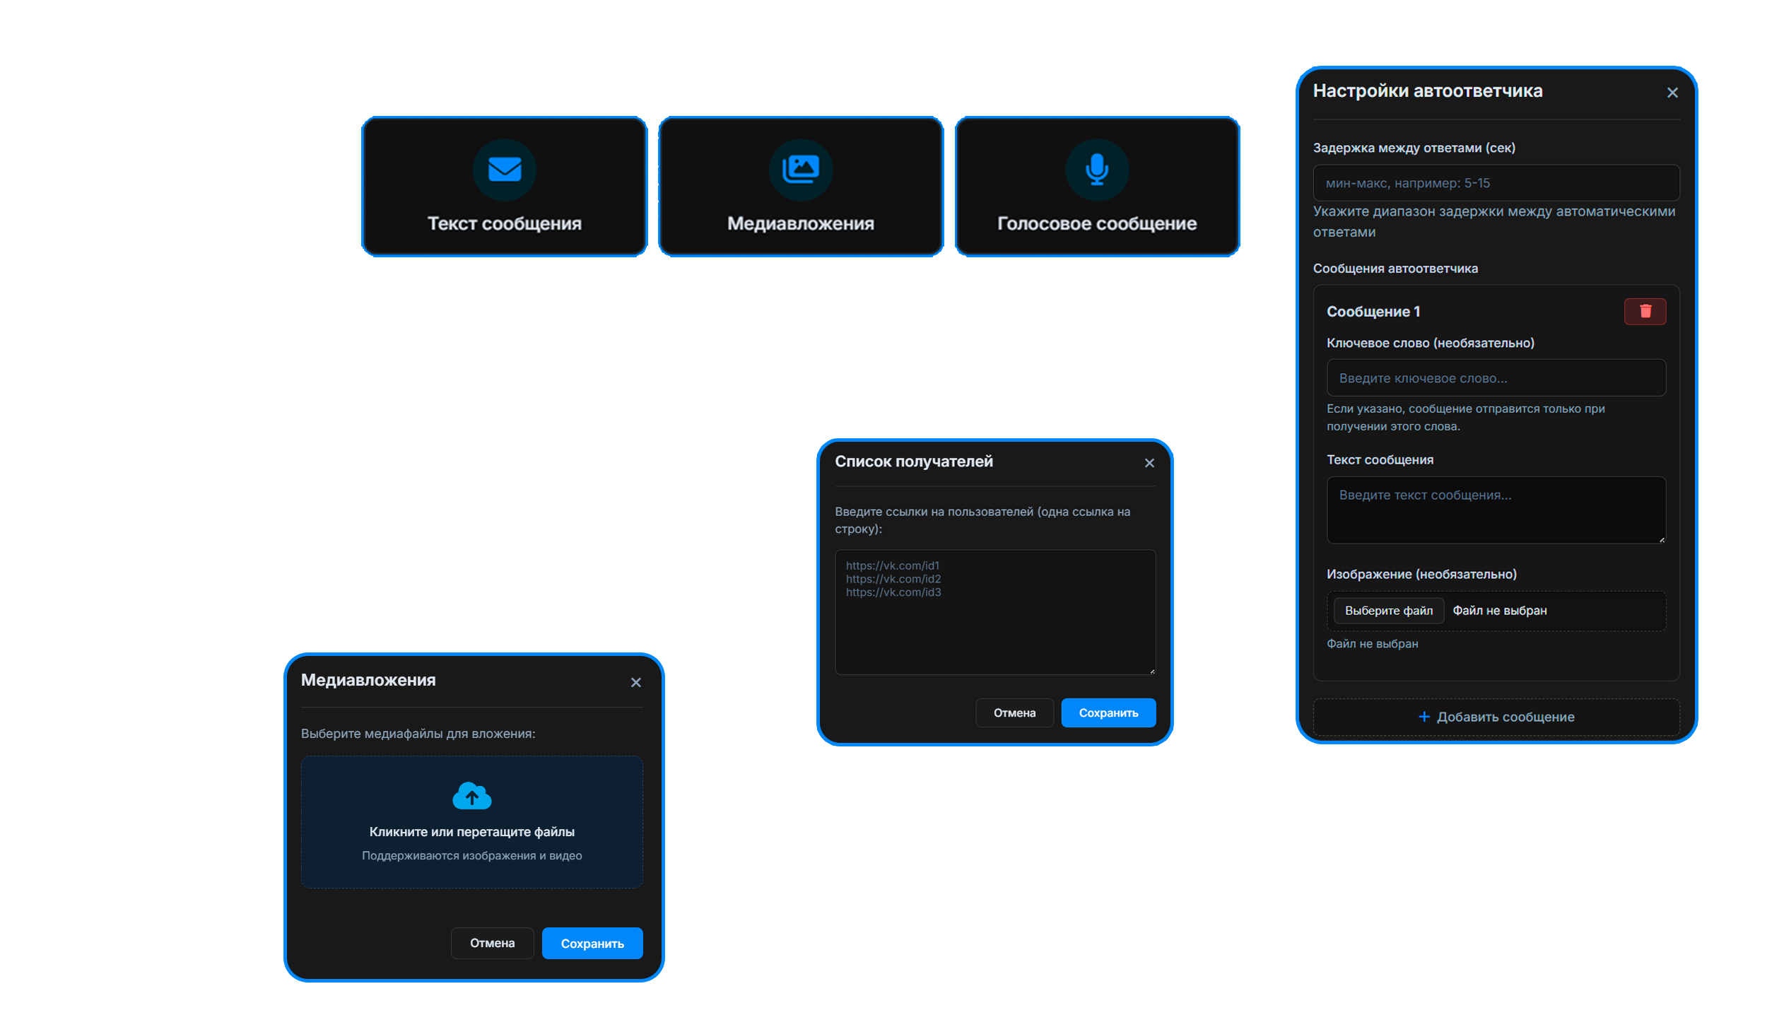Click the keyword input field
This screenshot has height=1032, width=1767.
[1495, 378]
